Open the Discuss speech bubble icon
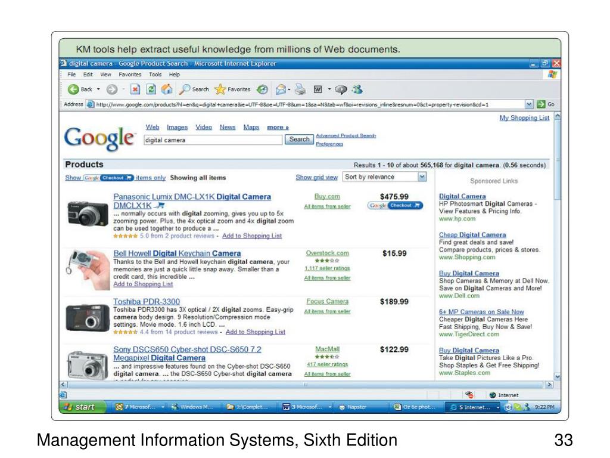Image resolution: width=610 pixels, height=458 pixels. [341, 89]
